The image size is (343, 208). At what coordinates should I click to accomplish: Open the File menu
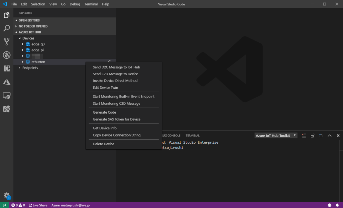(x=14, y=4)
